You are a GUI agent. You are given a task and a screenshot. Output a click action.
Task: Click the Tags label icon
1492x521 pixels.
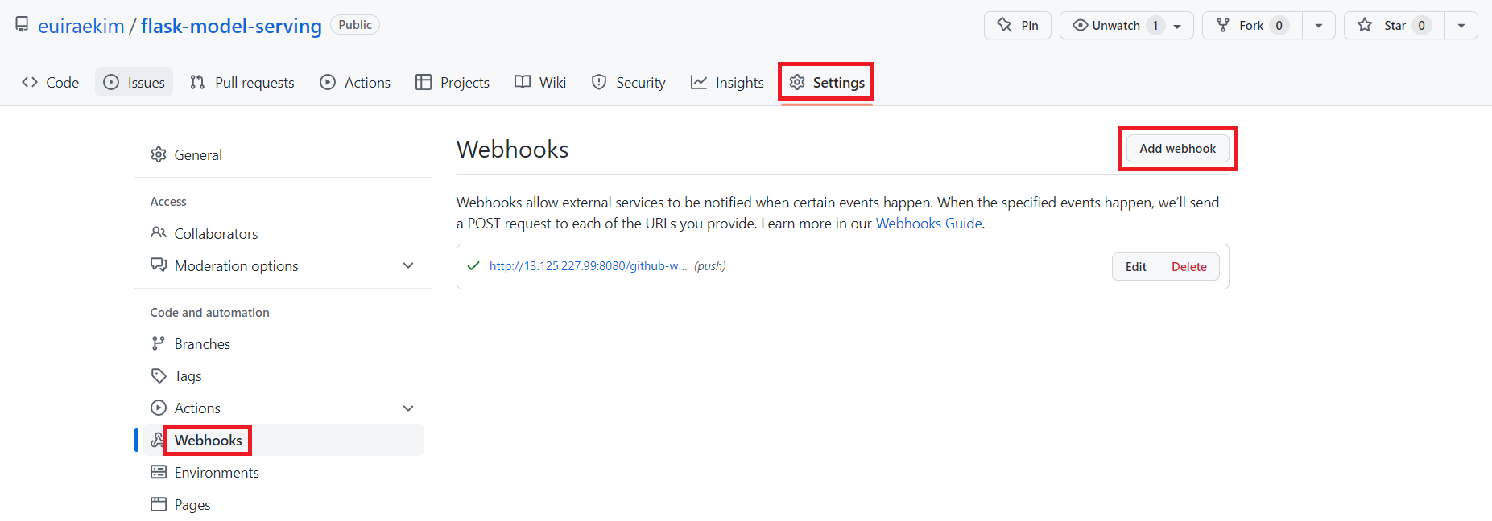(x=159, y=375)
